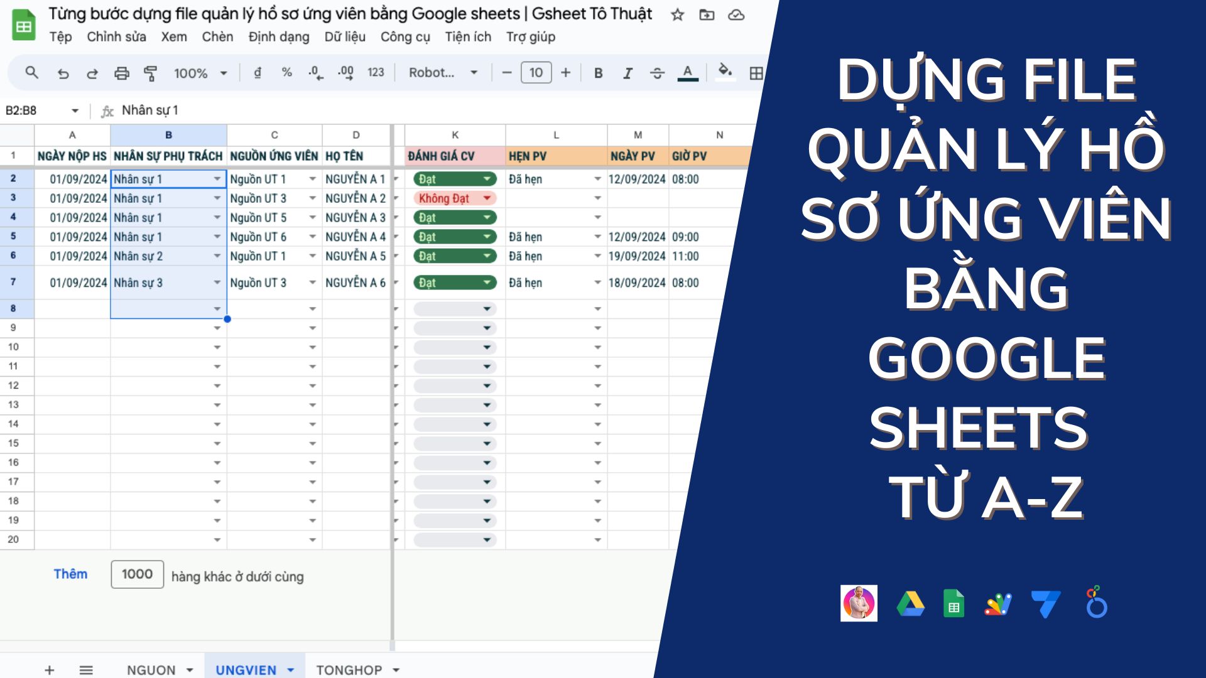Decrease decimal places
This screenshot has height=678, width=1206.
[x=315, y=73]
